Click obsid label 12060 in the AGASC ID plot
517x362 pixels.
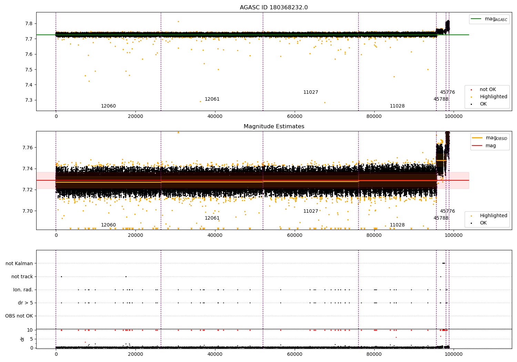click(x=108, y=106)
